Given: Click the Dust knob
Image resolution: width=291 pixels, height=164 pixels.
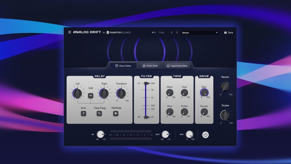Looking at the screenshot, I should click(184, 92).
